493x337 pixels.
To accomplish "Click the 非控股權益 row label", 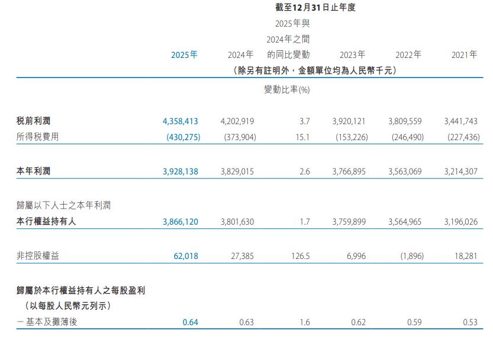I will point(38,256).
